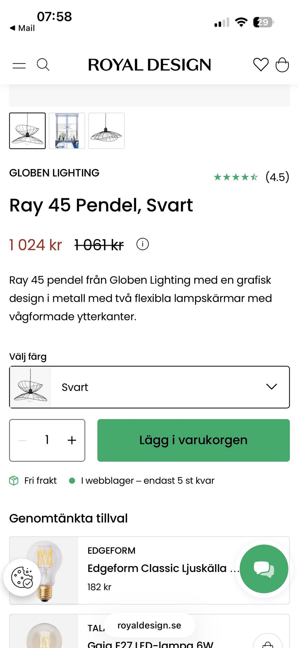Viewport: 299px width, 648px height.
Task: Increase quantity with the plus button
Action: 72,440
